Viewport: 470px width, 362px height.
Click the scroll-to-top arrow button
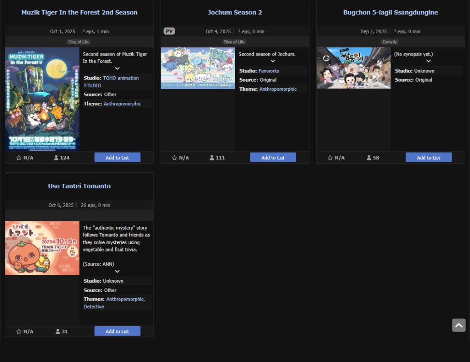[x=458, y=325]
